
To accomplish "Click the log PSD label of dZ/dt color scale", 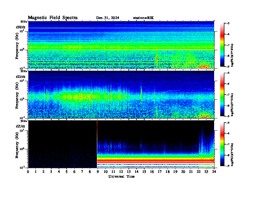I will coord(232,154).
